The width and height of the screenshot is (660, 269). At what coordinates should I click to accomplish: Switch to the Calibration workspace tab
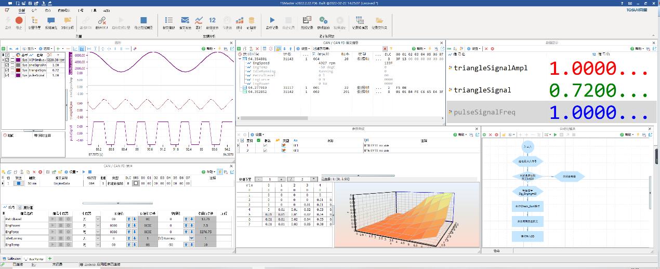[12, 258]
